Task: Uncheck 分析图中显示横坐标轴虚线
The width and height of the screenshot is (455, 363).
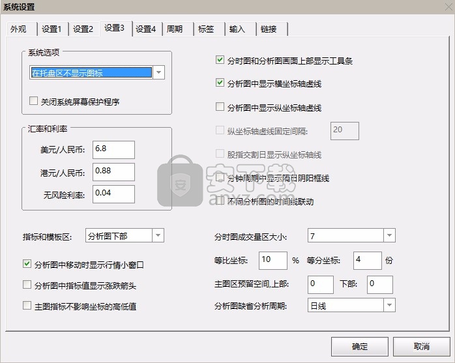Action: coord(220,83)
